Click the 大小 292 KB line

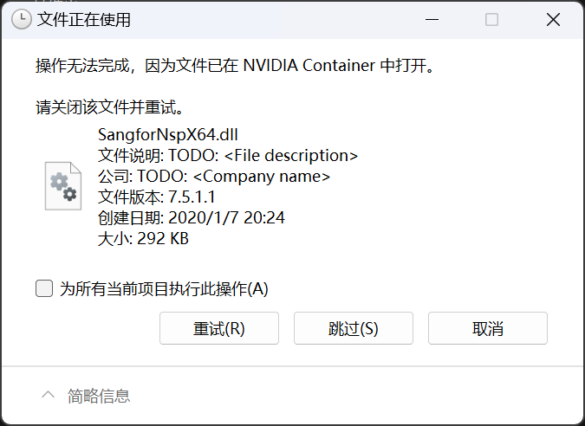(x=143, y=238)
